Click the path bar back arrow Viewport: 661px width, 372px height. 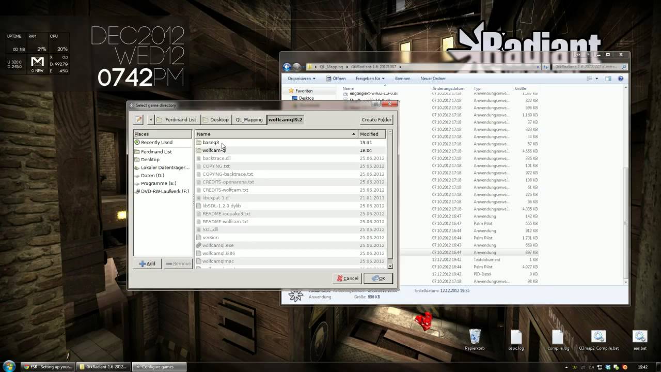151,119
